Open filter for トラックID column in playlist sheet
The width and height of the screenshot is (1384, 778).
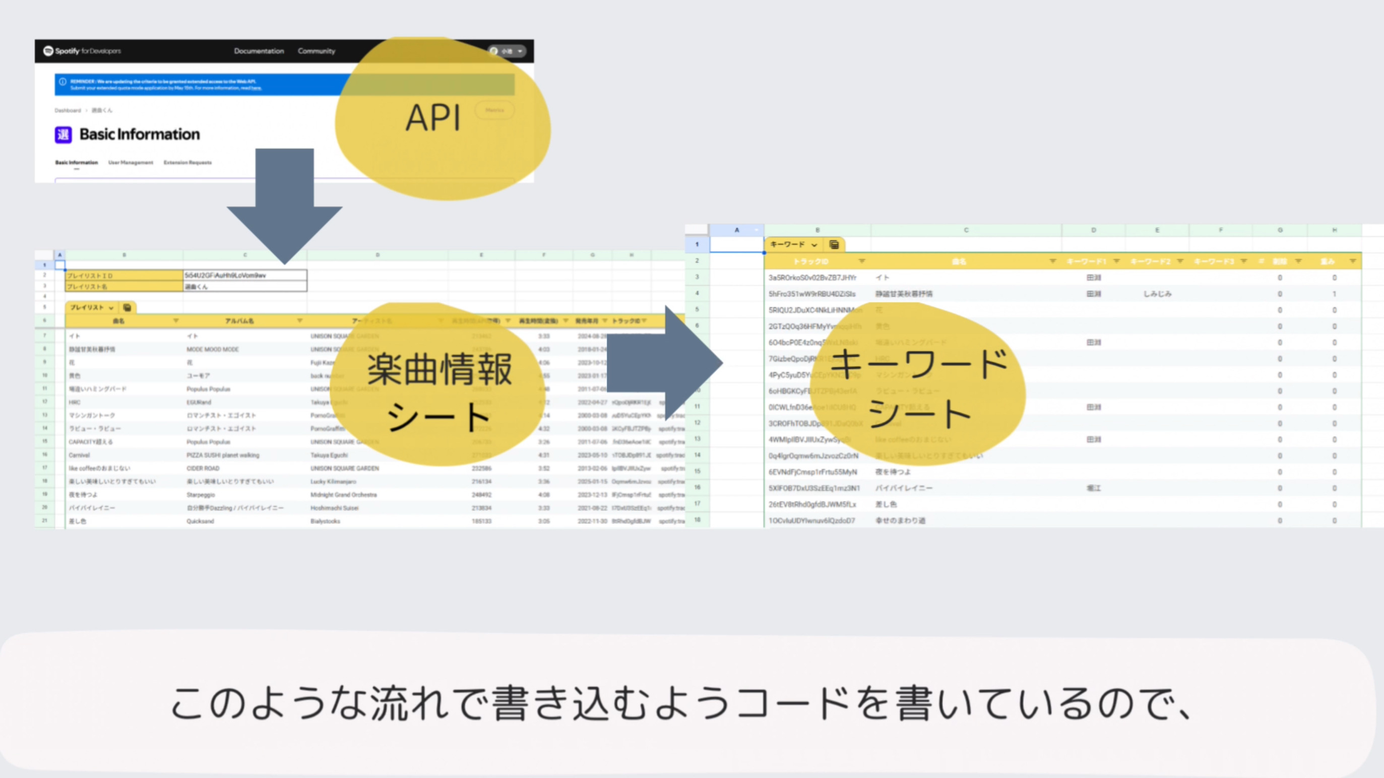[644, 321]
